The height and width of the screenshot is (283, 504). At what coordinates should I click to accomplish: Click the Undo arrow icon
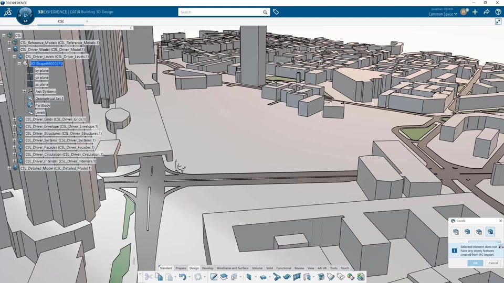coord(183,277)
